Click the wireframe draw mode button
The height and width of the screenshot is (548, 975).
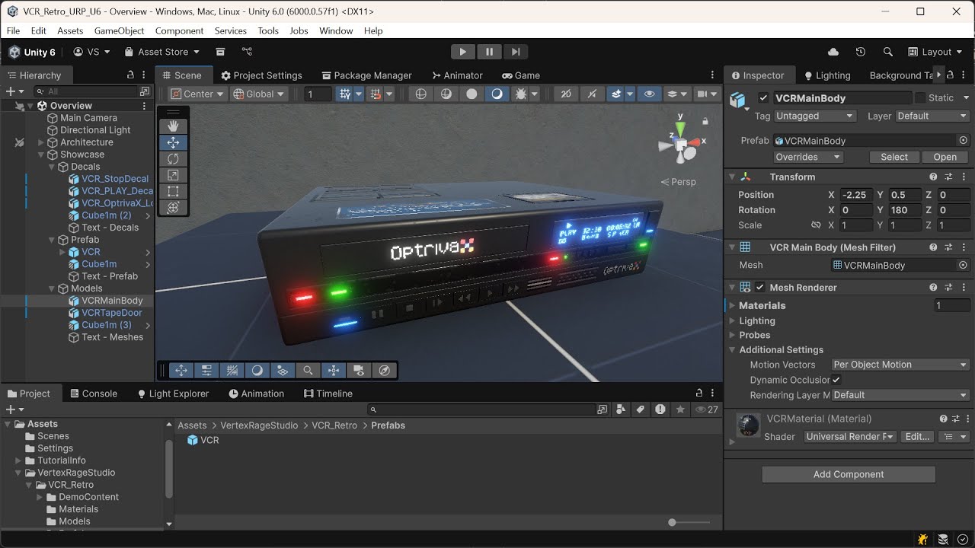pos(420,94)
